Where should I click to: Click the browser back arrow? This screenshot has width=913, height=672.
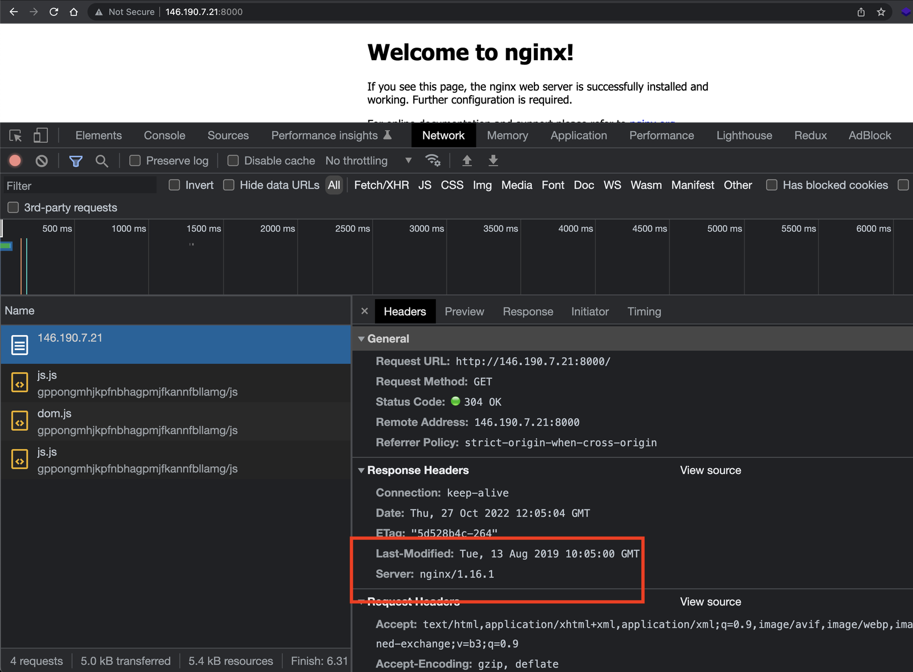point(14,12)
